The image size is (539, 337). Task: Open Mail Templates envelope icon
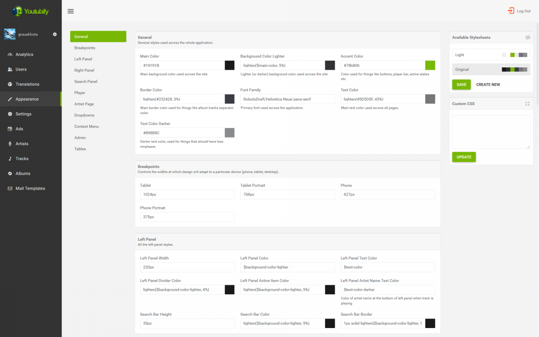click(10, 188)
